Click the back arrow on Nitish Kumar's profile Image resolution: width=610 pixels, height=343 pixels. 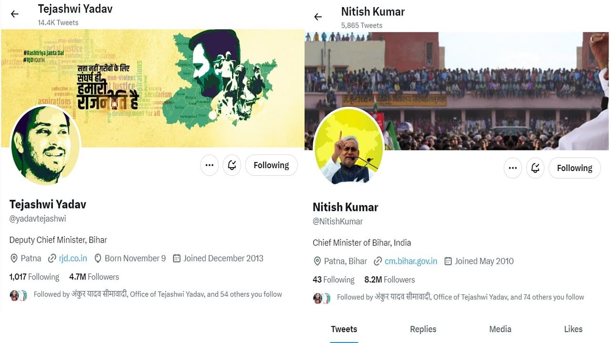tap(317, 17)
